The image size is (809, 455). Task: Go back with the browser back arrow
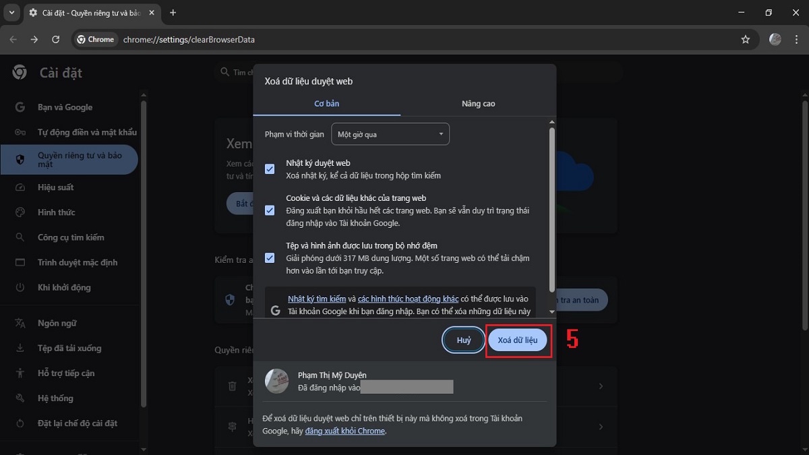pos(13,40)
